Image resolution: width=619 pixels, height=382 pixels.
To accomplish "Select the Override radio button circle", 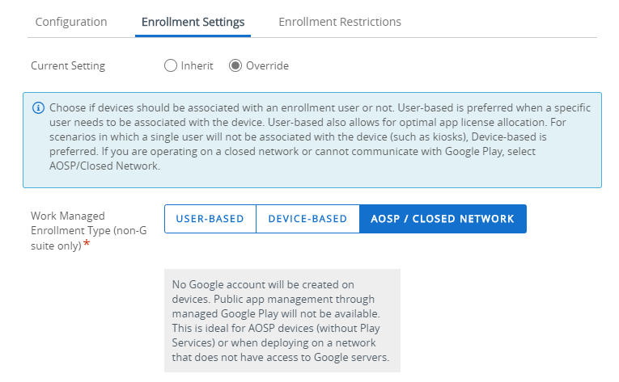I will click(x=235, y=65).
